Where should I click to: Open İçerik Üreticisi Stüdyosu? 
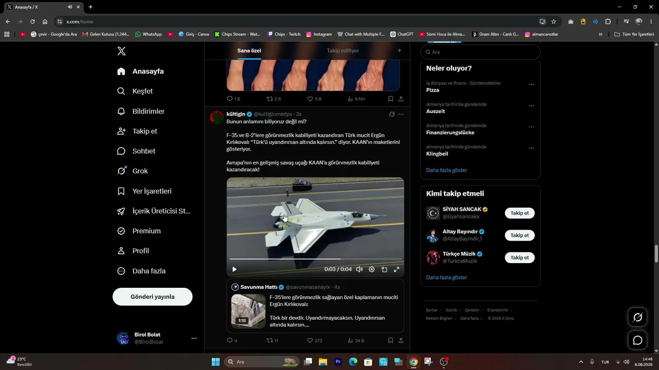coord(154,211)
